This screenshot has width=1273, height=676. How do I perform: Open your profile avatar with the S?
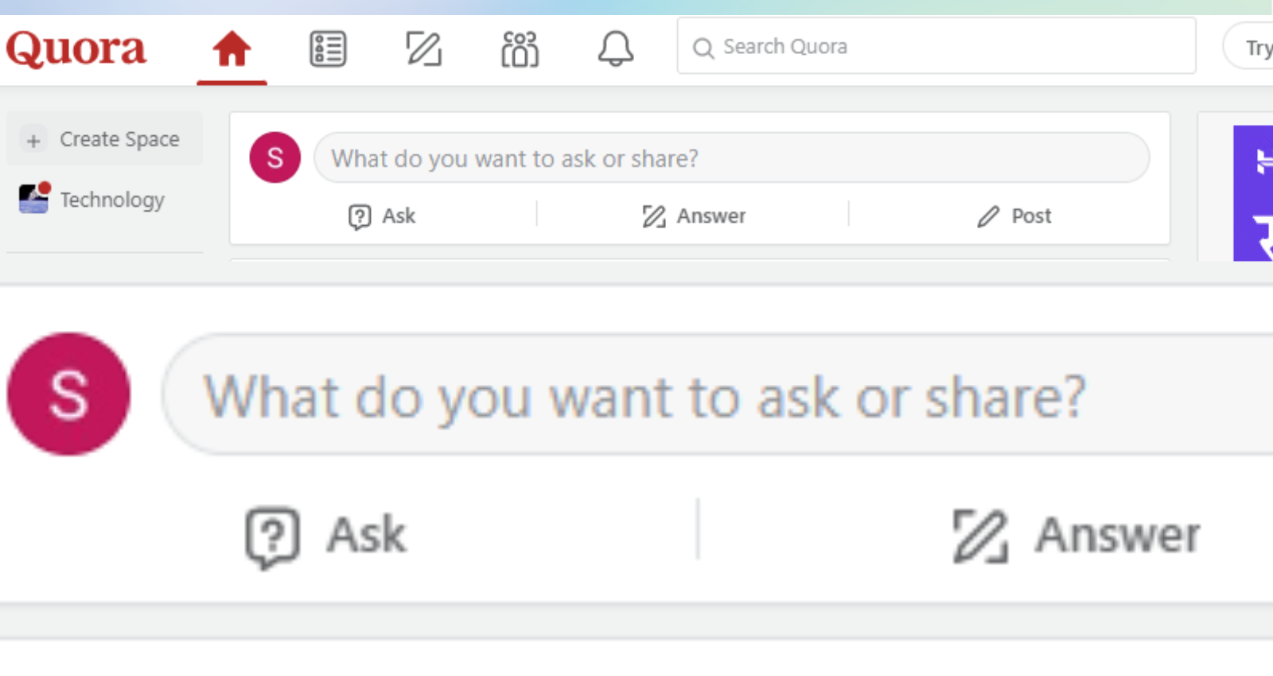[274, 157]
